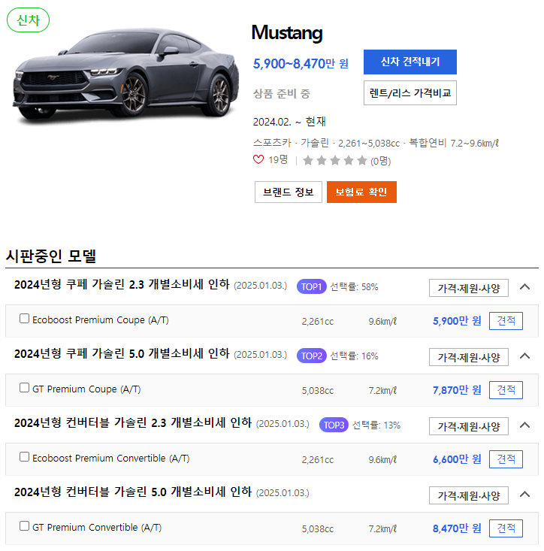Viewport: 544px width, 551px height.
Task: Click the 상품 준비 중 status text
Action: pos(282,94)
